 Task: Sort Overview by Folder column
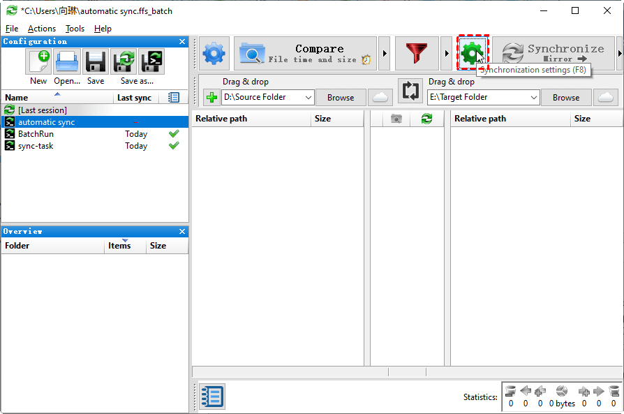click(x=53, y=246)
